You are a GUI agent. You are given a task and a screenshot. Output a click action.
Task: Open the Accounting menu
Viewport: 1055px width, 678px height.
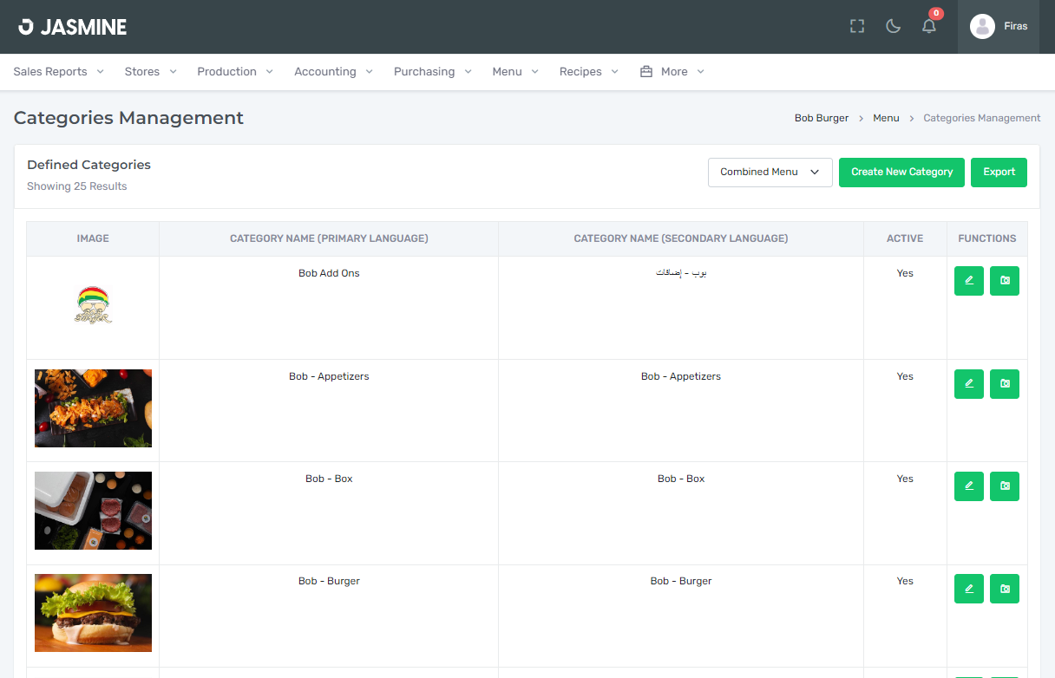[x=333, y=71]
